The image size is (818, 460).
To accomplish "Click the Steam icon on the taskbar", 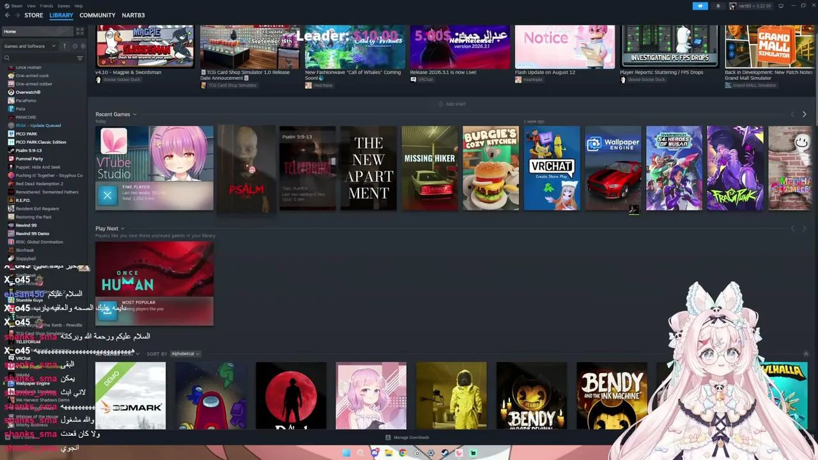I will (445, 453).
